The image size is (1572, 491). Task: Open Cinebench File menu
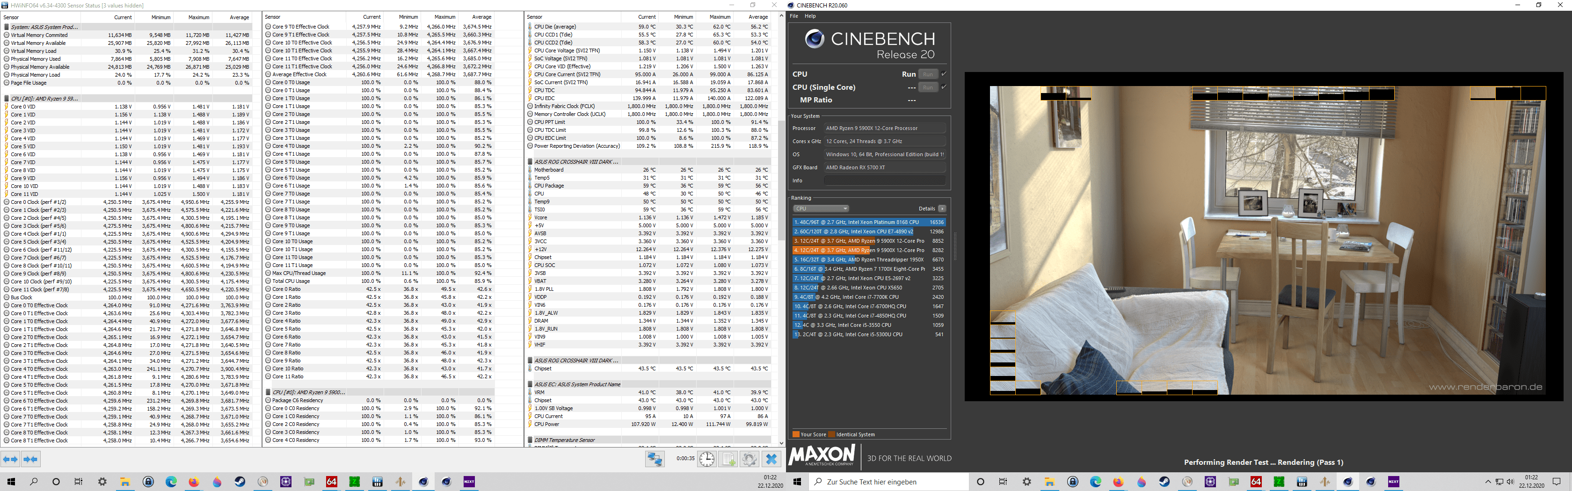coord(794,16)
